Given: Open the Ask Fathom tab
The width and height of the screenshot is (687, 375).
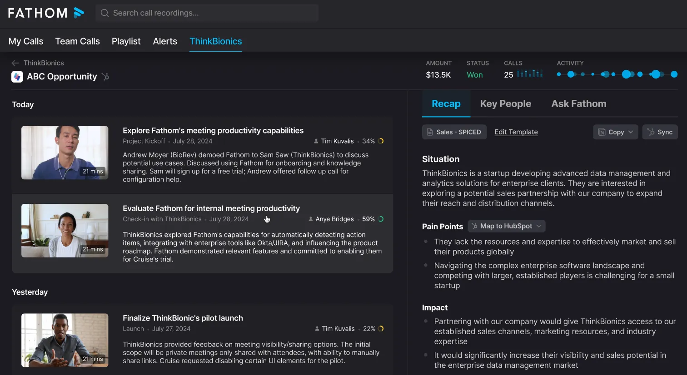Looking at the screenshot, I should [x=579, y=104].
